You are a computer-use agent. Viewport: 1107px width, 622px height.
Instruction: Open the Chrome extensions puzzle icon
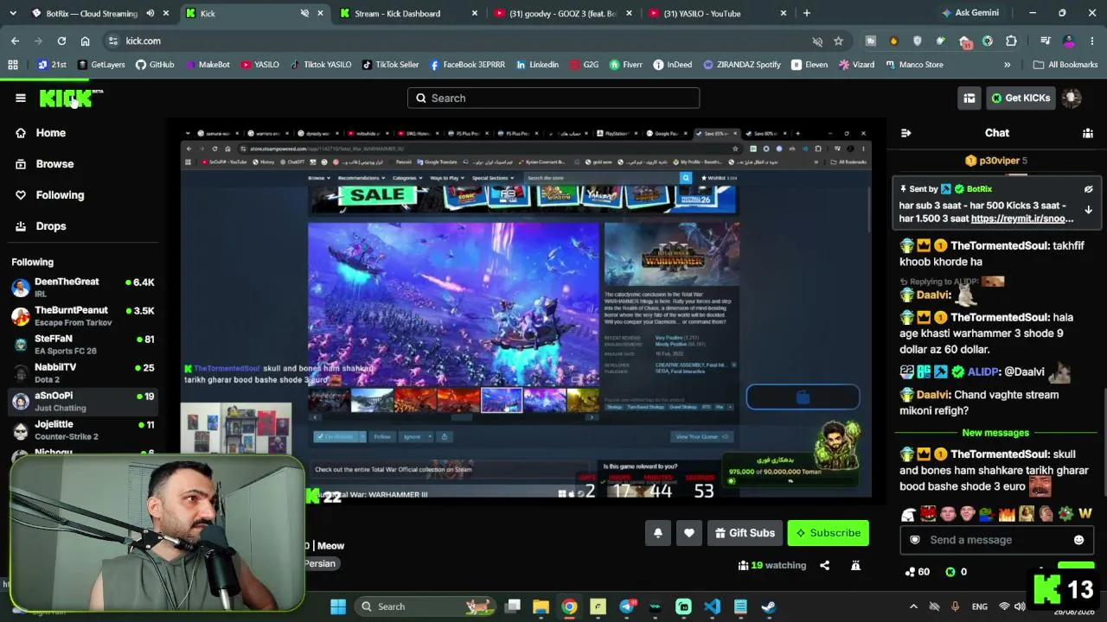pyautogui.click(x=1011, y=41)
